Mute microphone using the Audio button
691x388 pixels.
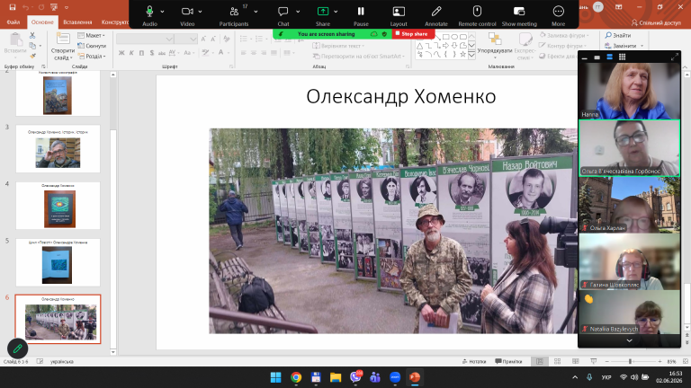[150, 12]
